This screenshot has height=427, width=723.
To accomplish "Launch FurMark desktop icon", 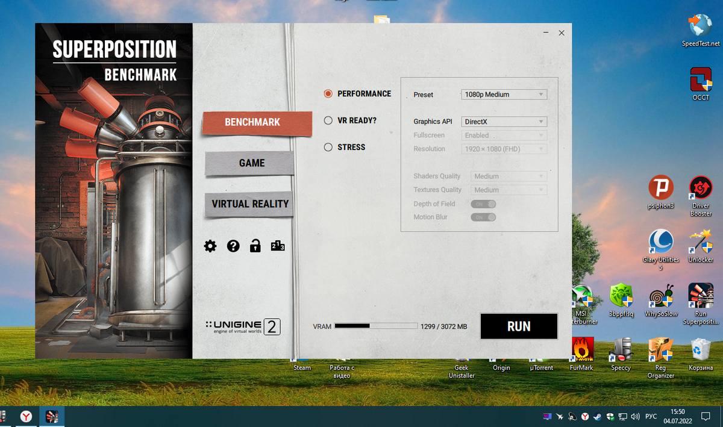I will click(582, 354).
